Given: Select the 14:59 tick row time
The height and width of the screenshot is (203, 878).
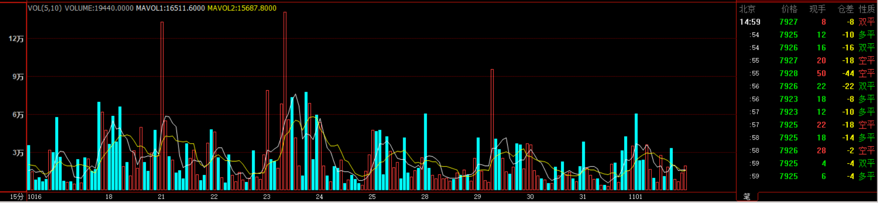Looking at the screenshot, I should pos(750,22).
